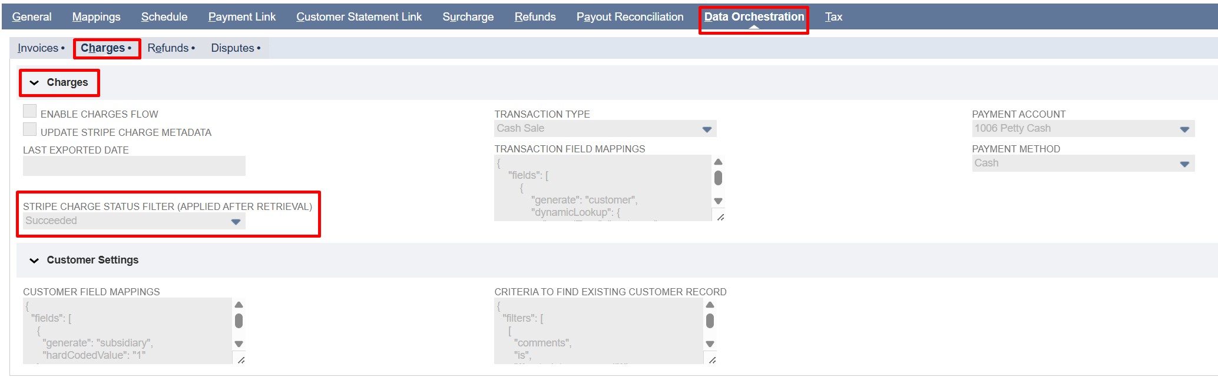Click resize handle of Customer Field Mappings

241,360
